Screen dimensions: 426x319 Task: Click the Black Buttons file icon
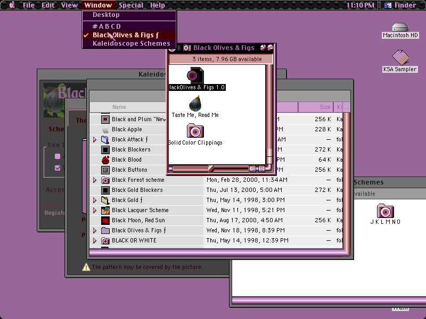(x=105, y=170)
